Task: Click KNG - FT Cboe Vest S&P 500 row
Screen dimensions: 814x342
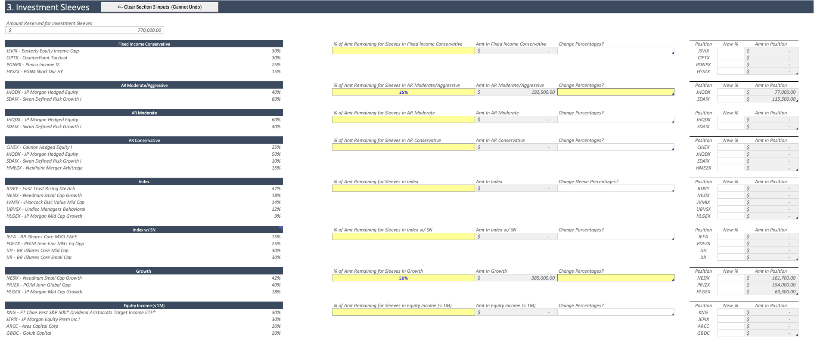Action: tap(144, 312)
